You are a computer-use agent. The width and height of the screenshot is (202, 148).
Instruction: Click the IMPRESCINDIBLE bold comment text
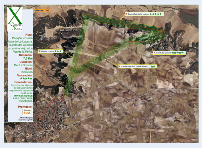23,96
